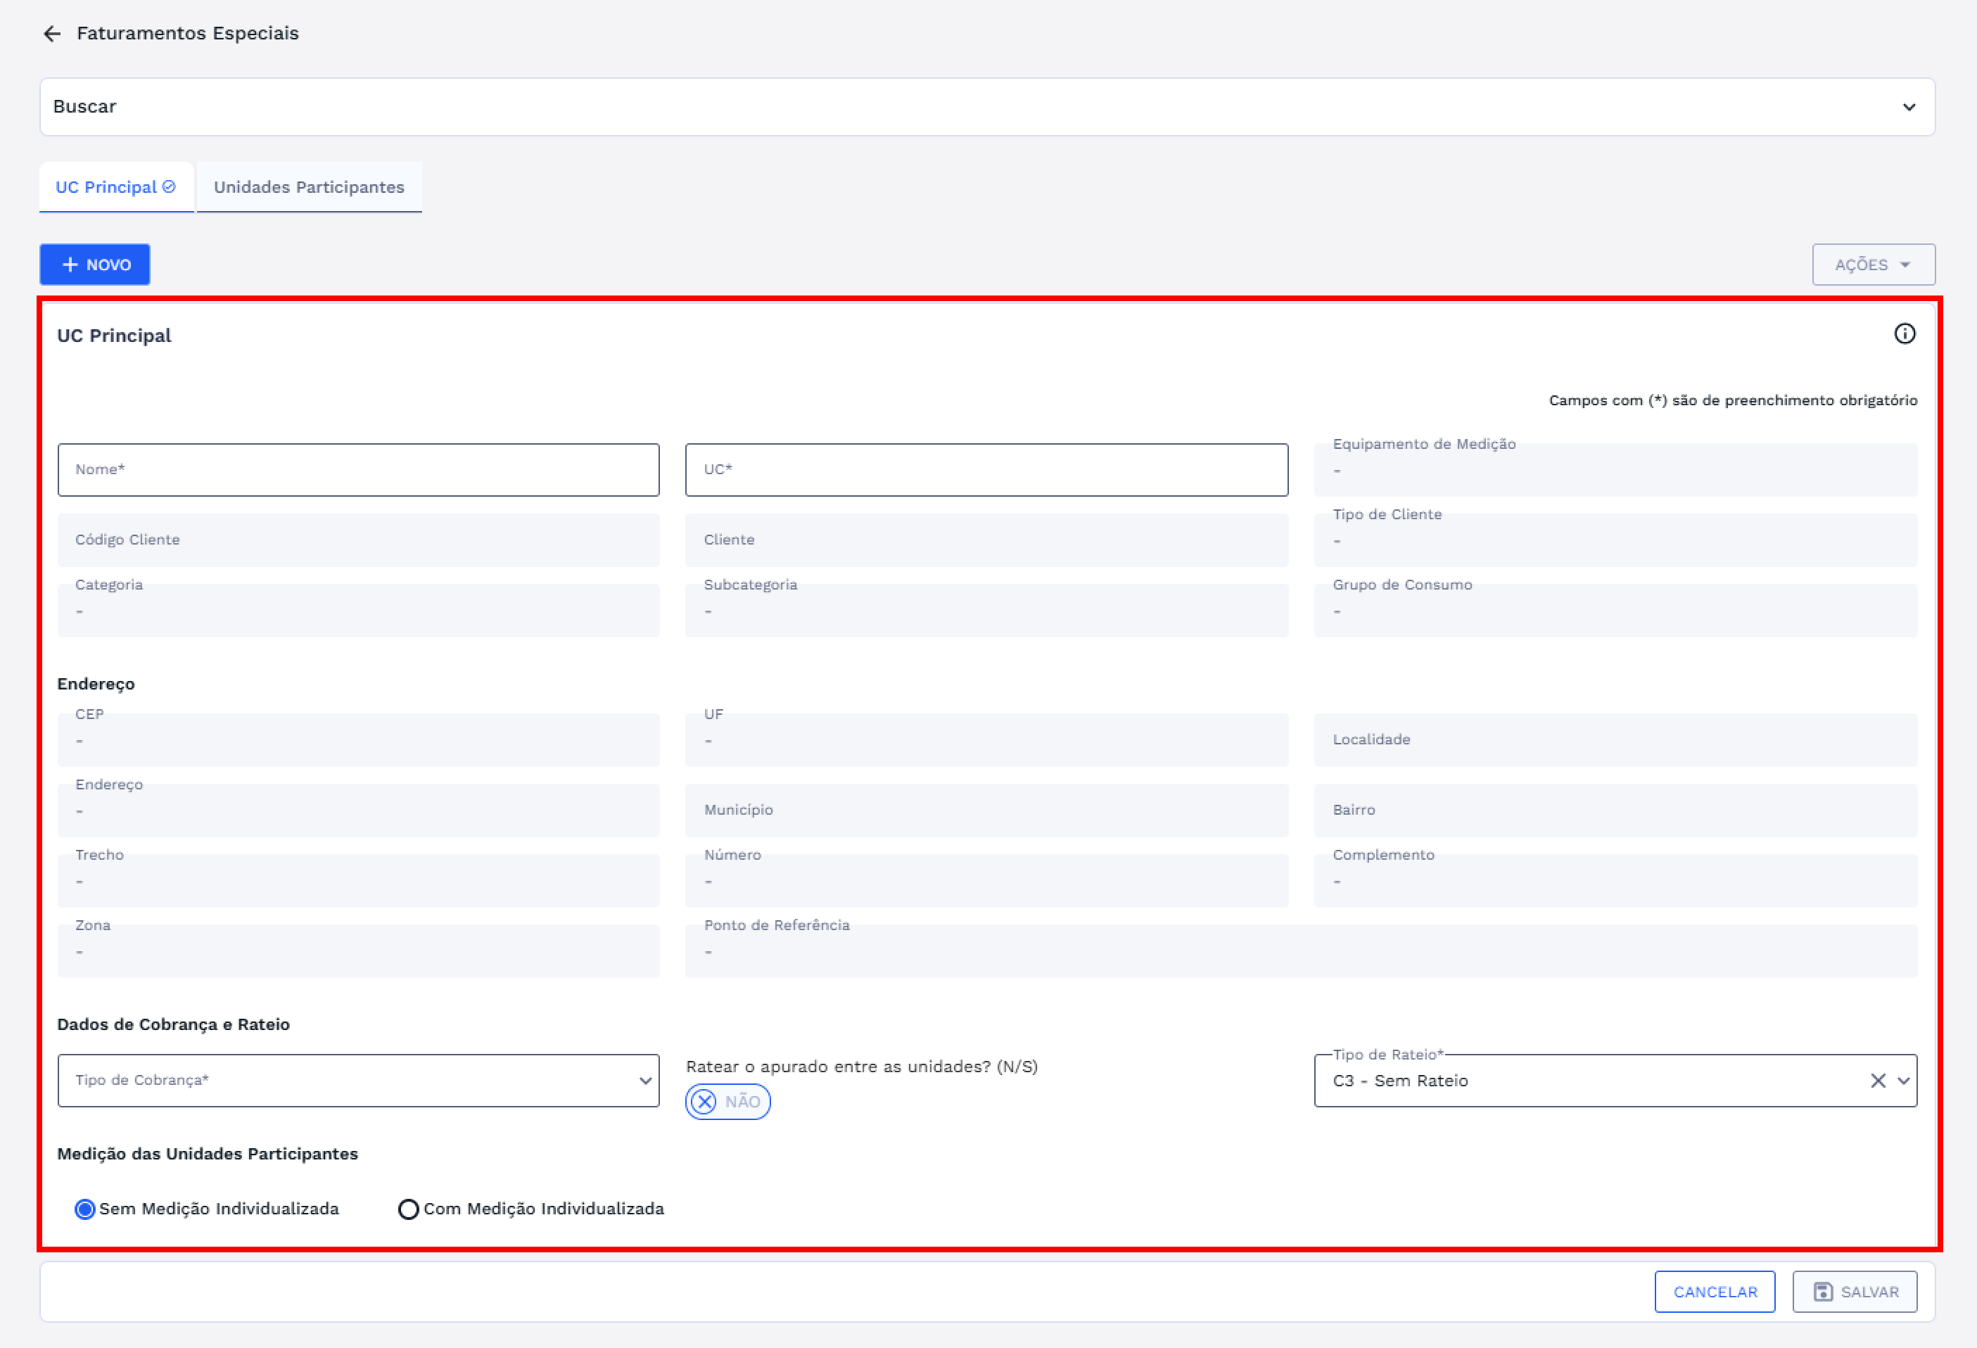This screenshot has width=1977, height=1348.
Task: Select Com Medição Individualizada radio
Action: (408, 1209)
